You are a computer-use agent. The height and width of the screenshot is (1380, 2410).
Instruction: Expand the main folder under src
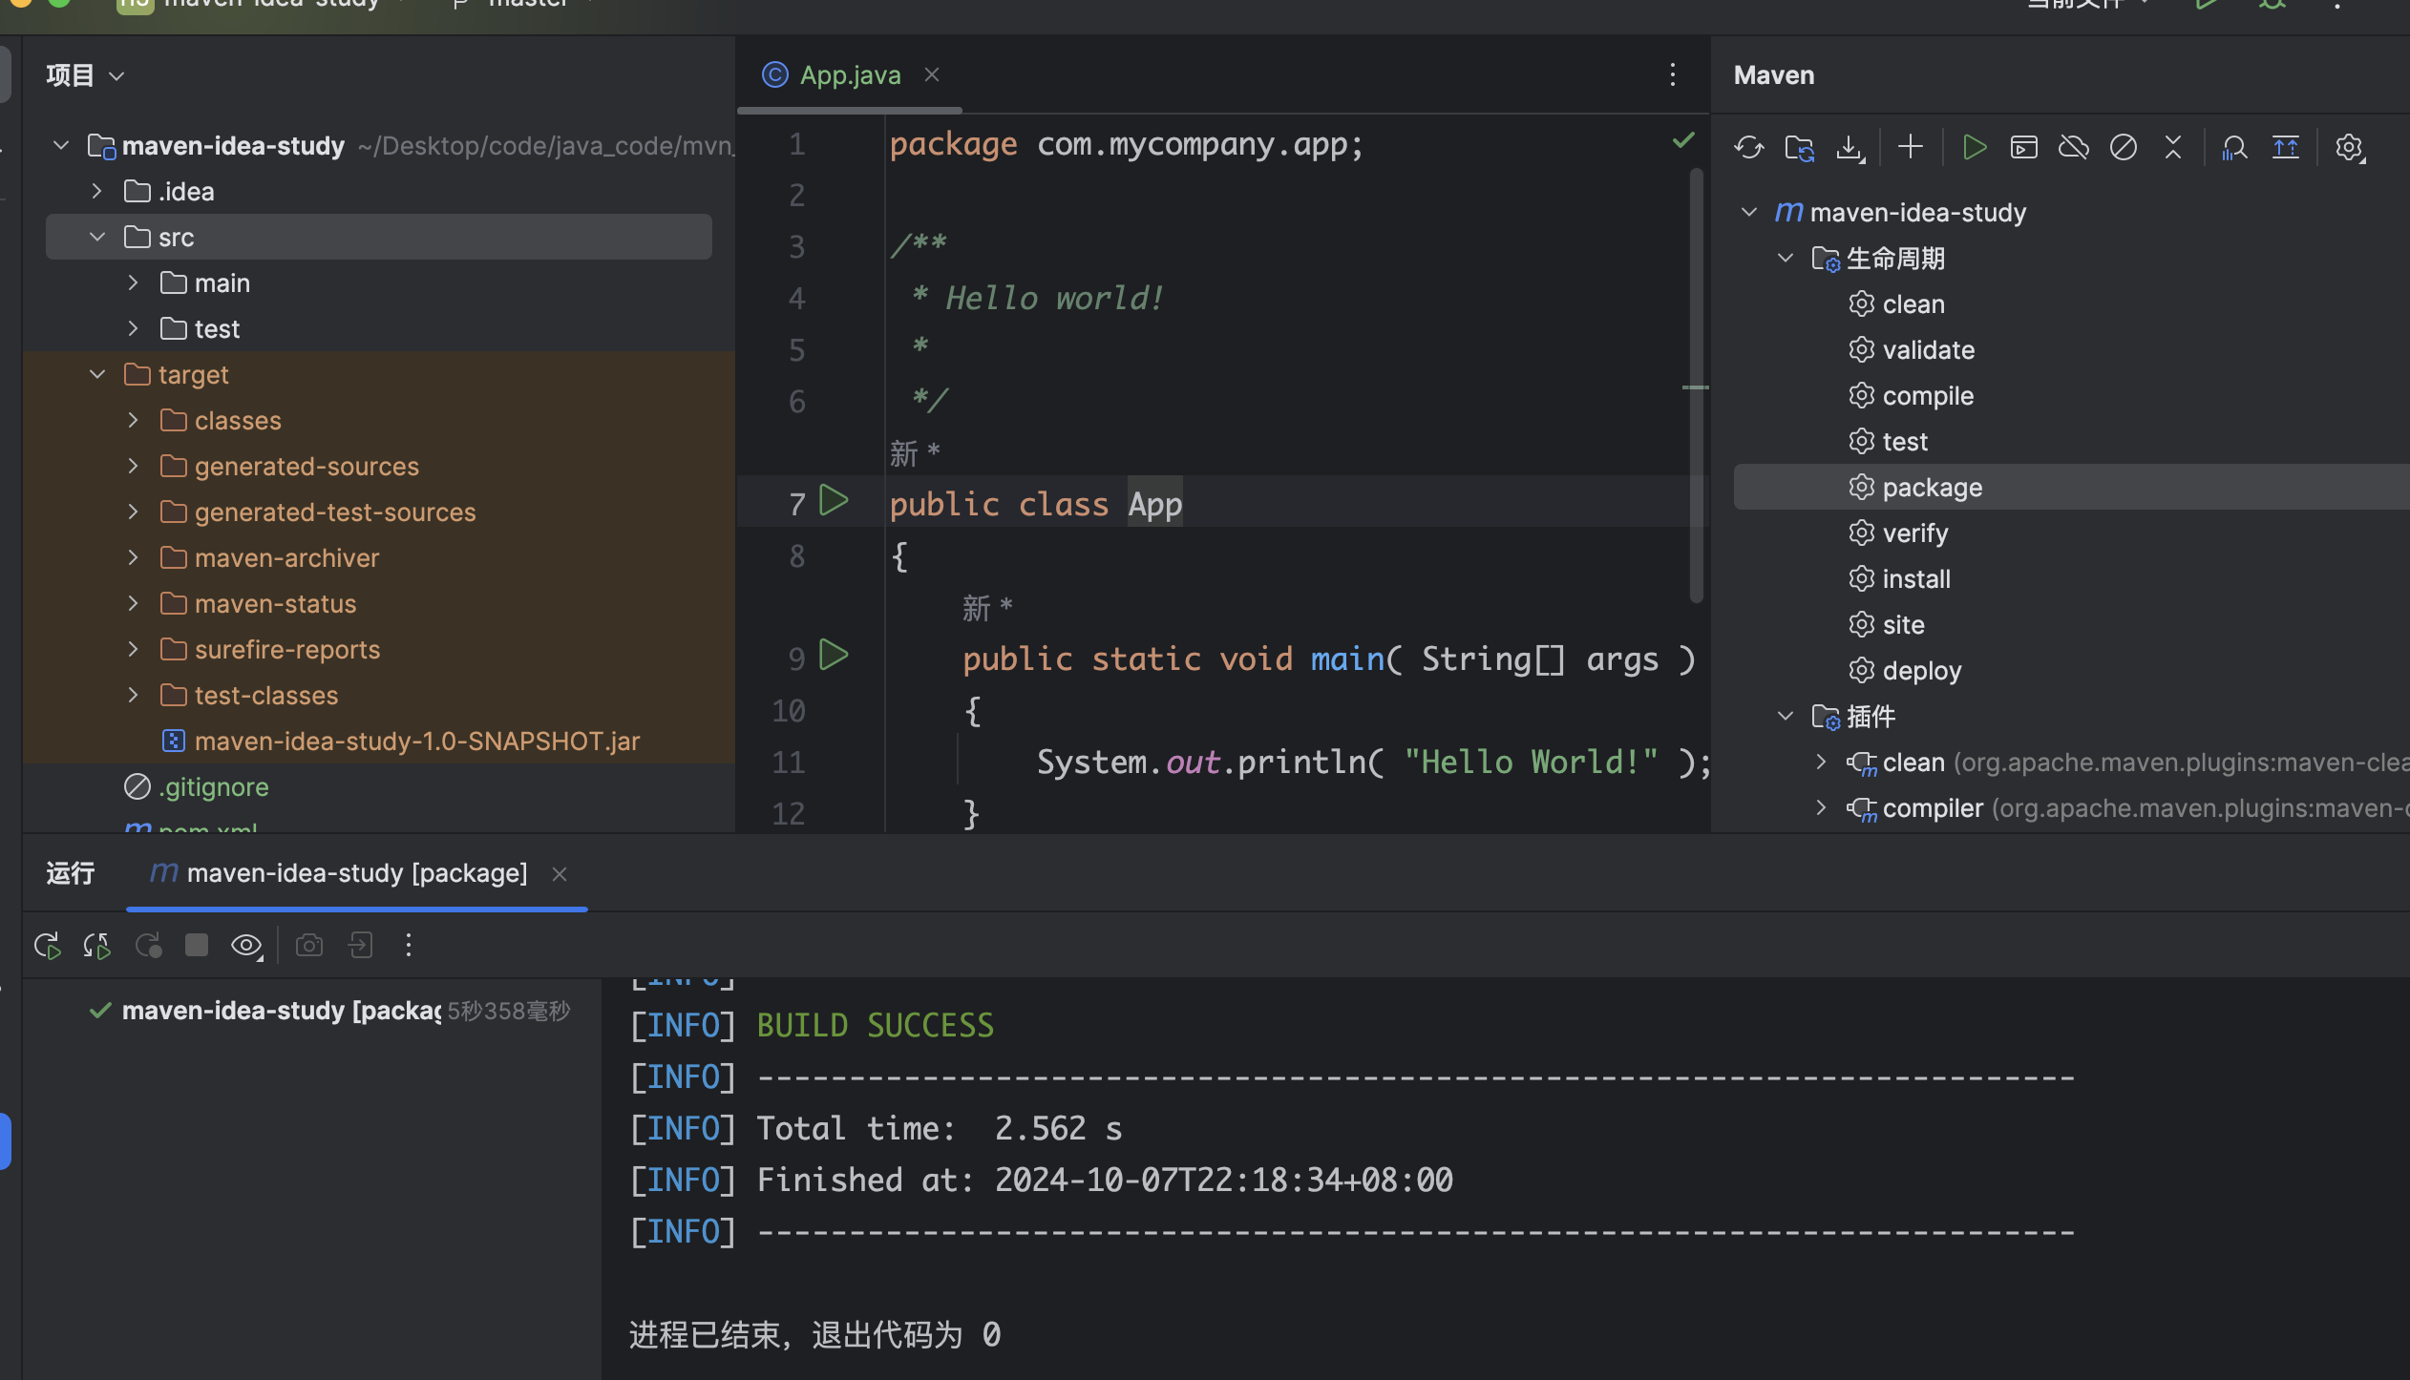tap(134, 283)
